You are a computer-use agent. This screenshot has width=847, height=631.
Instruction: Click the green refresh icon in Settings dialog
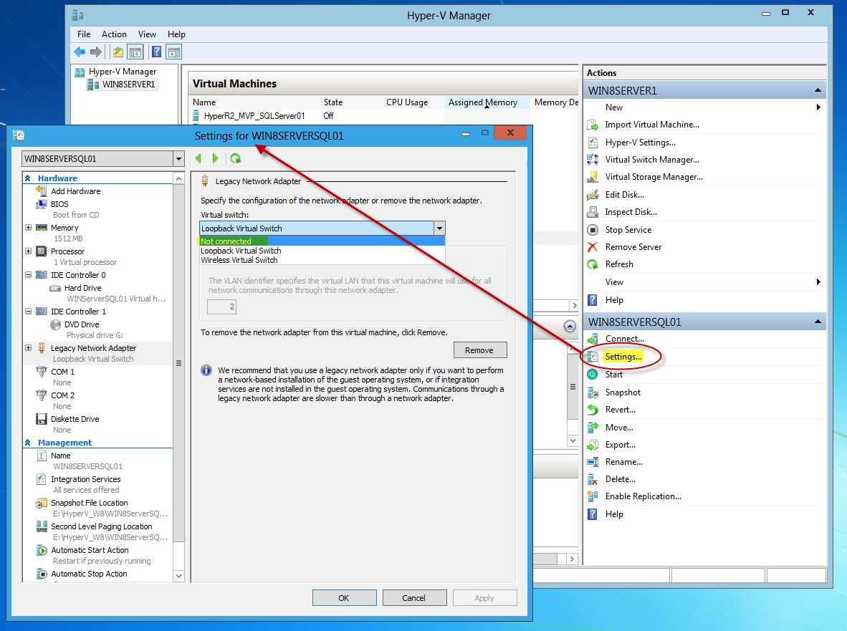[x=236, y=158]
